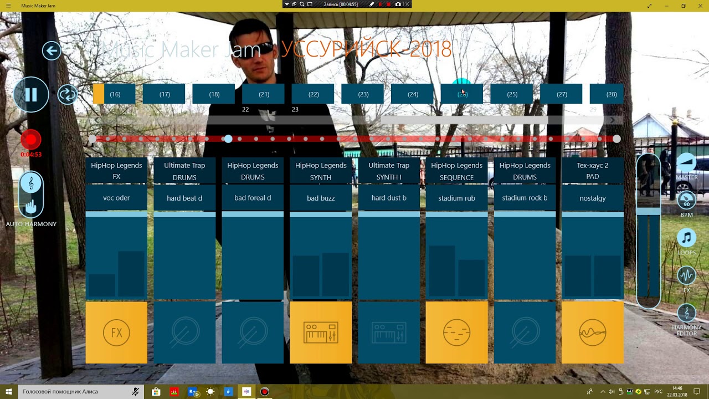Toggle the loop repeat button
Viewport: 709px width, 399px height.
68,94
